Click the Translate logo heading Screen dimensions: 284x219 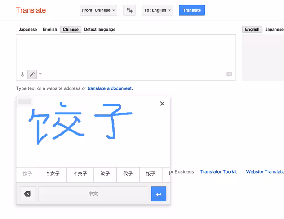click(31, 10)
